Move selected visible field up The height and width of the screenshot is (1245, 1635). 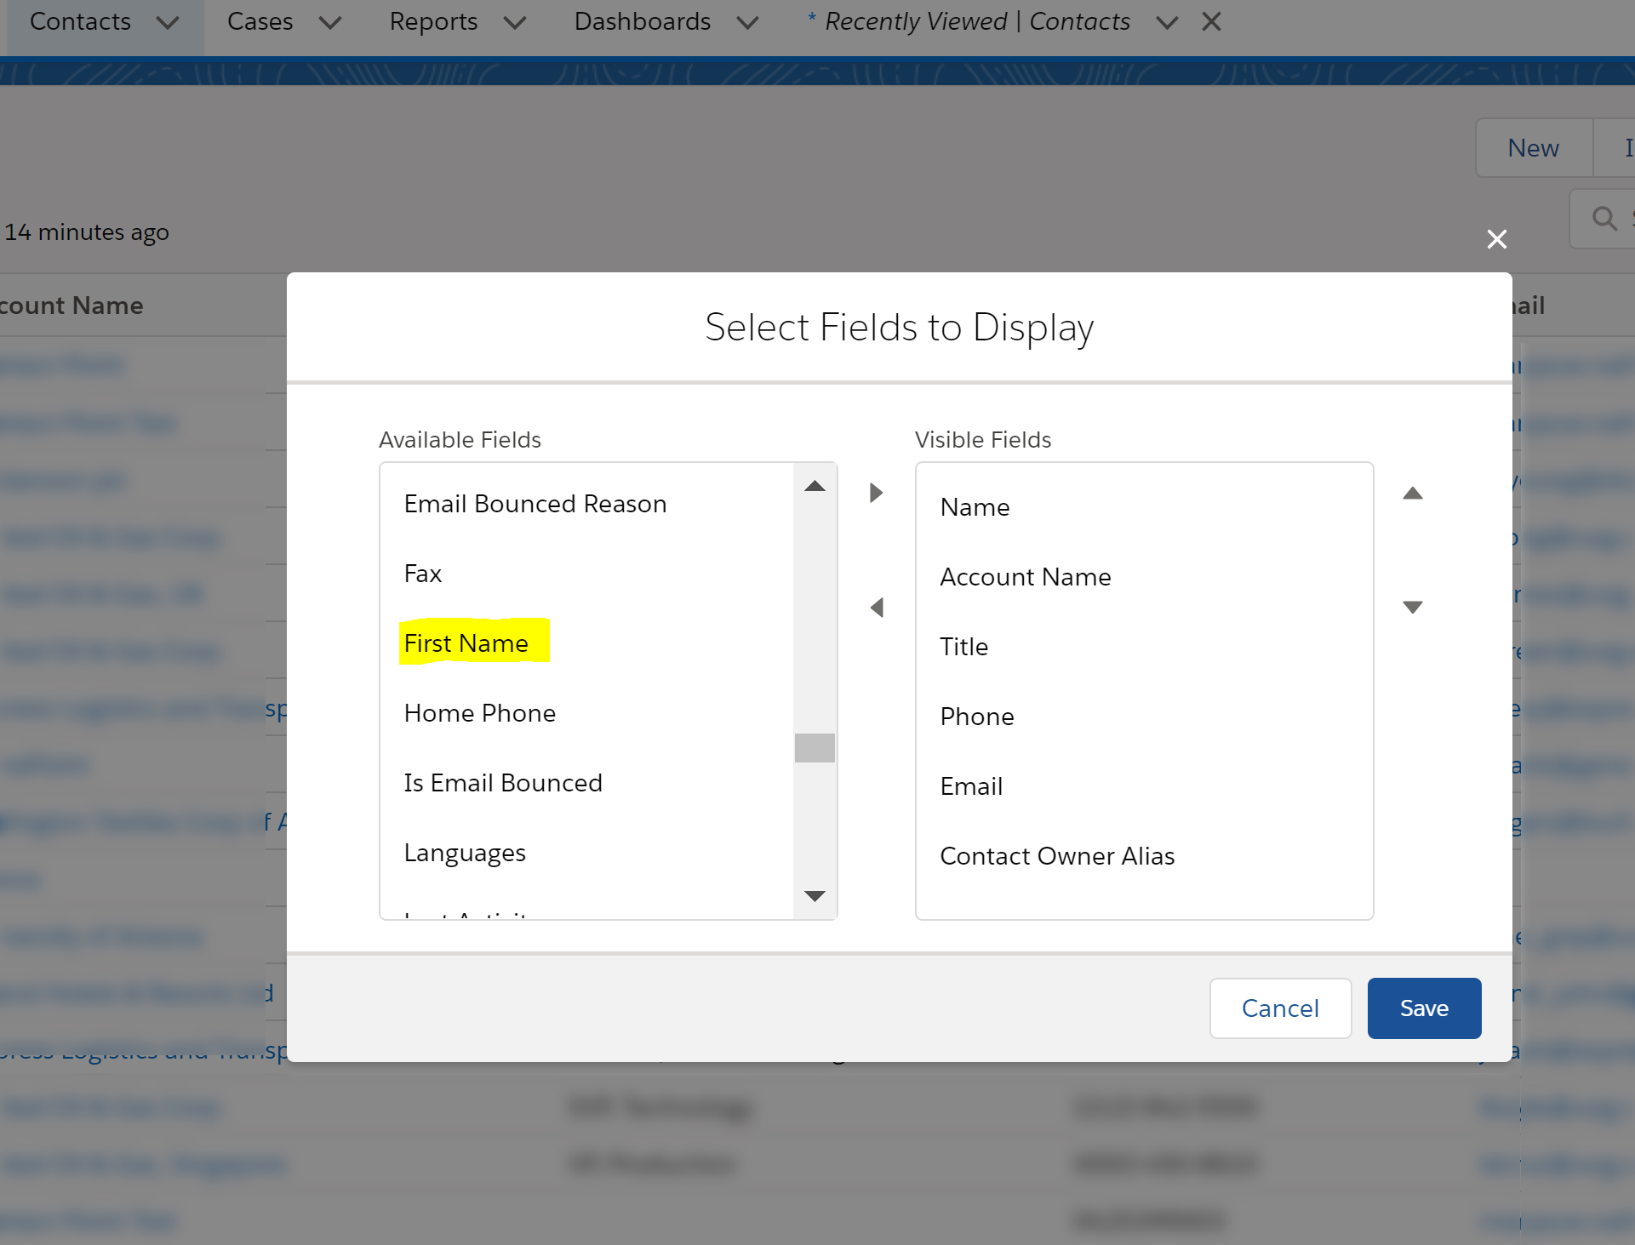[x=1412, y=494]
